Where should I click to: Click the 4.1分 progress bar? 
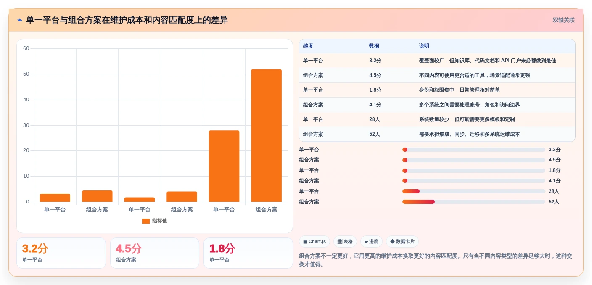[474, 181]
